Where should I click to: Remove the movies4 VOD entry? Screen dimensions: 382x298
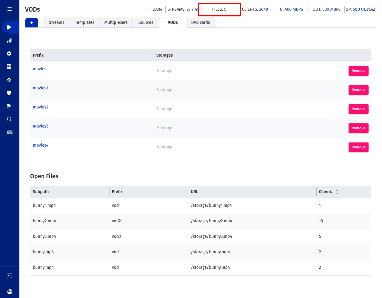click(x=358, y=147)
